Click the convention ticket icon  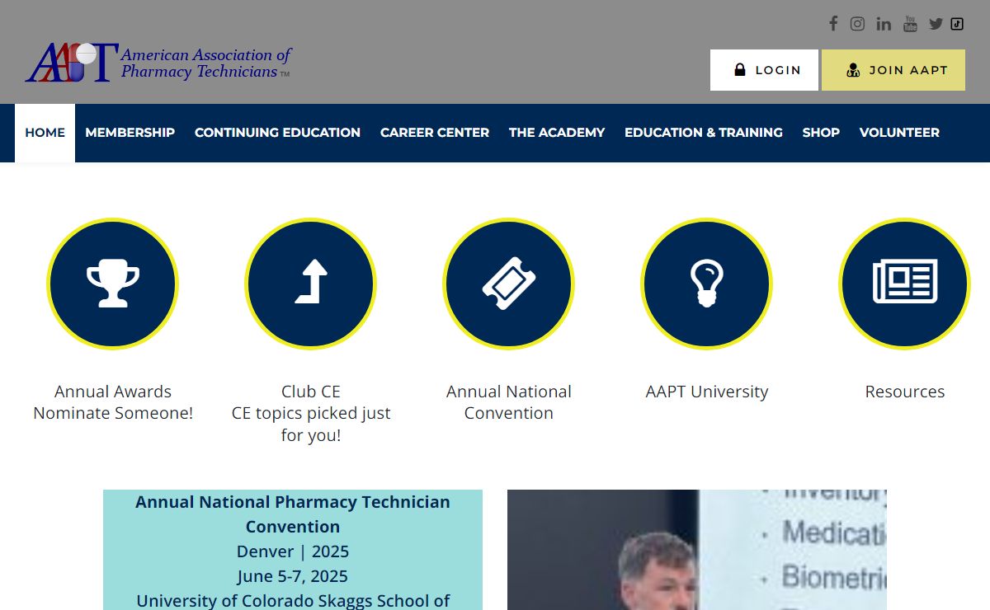pos(509,284)
